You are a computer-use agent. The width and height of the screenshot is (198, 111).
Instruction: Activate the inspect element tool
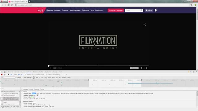(x=2, y=72)
